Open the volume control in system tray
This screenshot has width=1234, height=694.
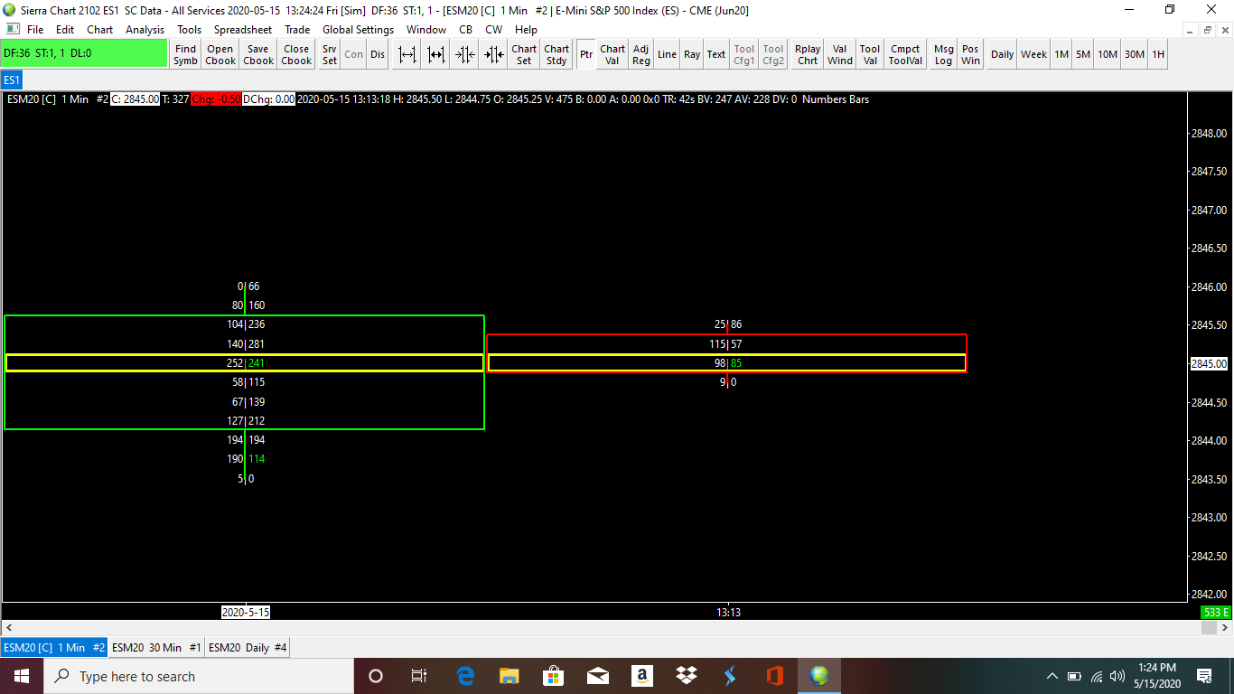(x=1117, y=676)
